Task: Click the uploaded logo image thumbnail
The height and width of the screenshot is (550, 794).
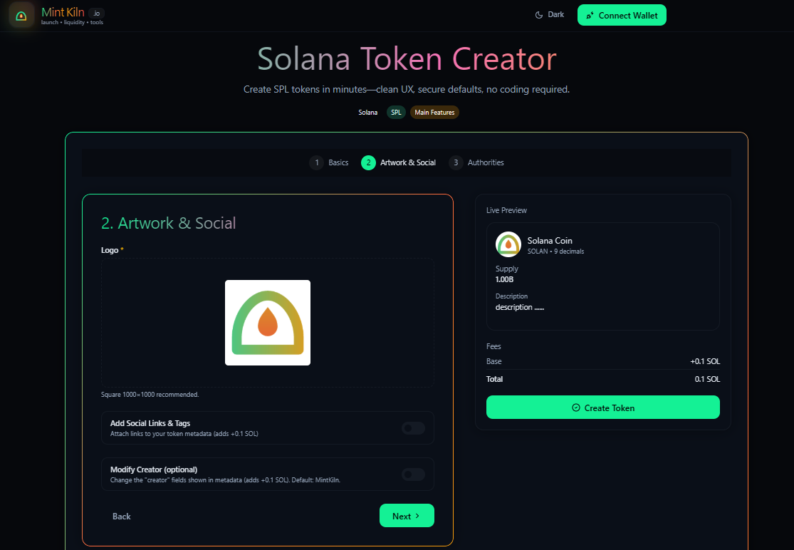Action: point(268,323)
